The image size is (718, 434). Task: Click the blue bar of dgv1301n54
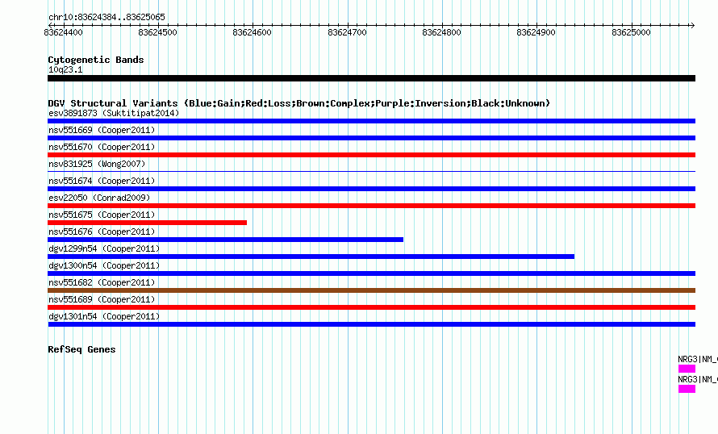click(x=371, y=324)
